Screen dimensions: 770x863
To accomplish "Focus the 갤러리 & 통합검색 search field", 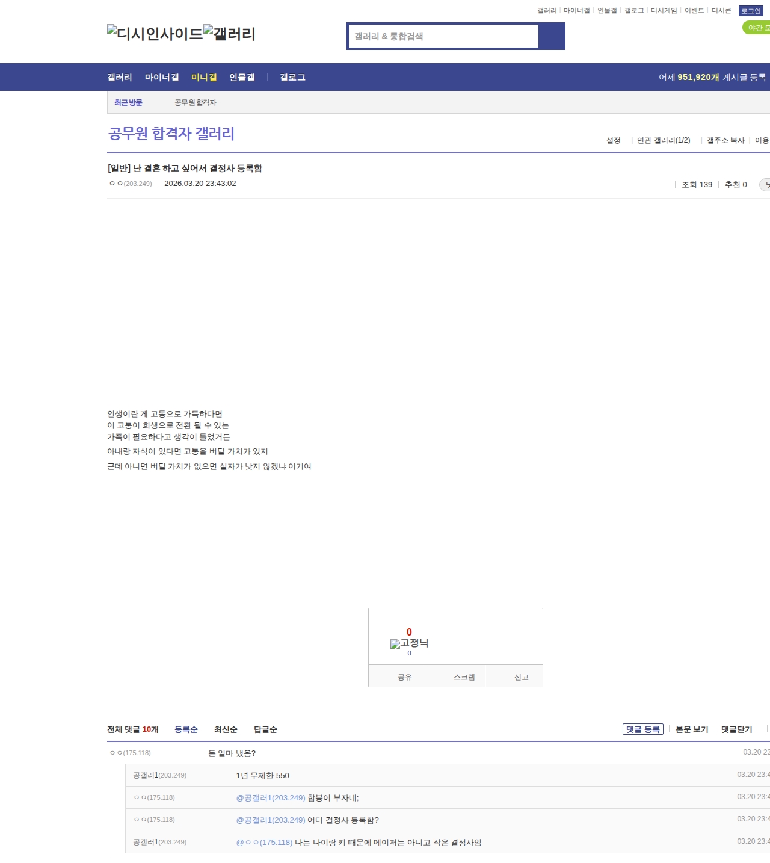I will [x=443, y=36].
